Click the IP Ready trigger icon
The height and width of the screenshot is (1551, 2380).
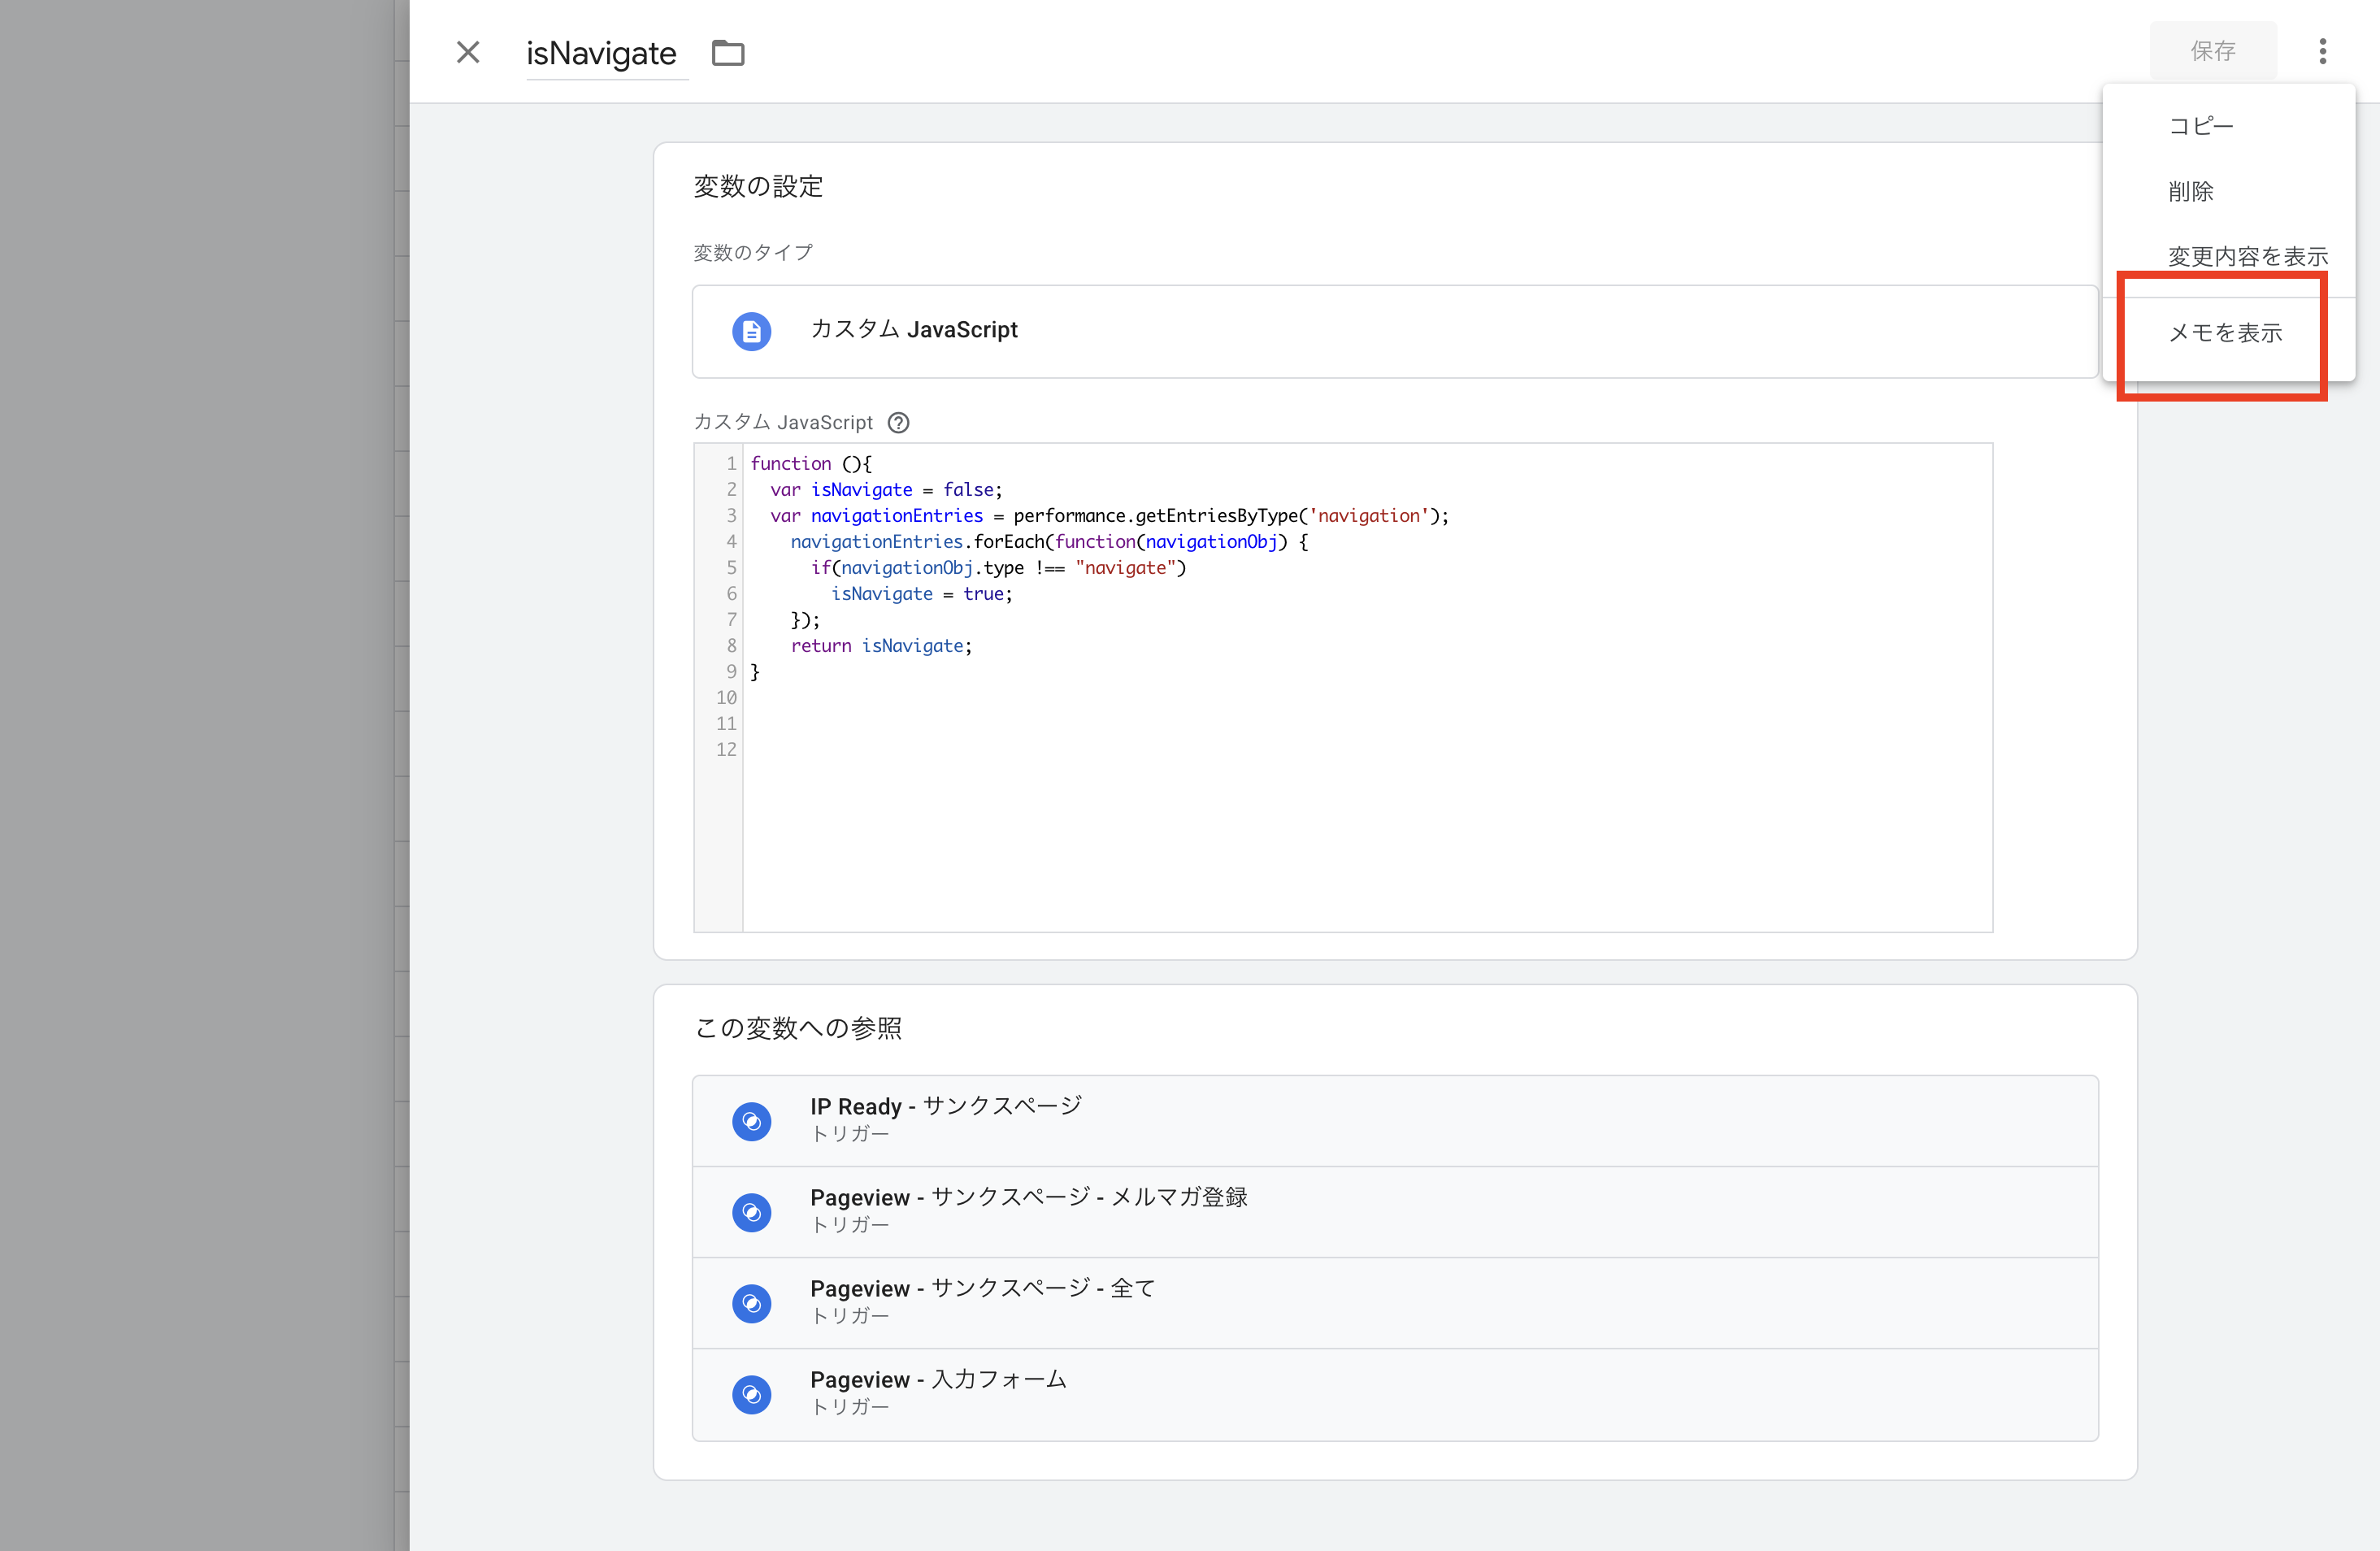click(x=751, y=1121)
